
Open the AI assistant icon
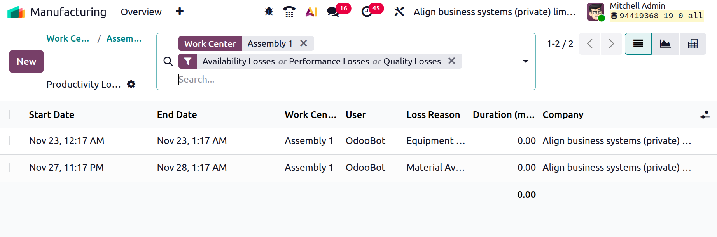pyautogui.click(x=311, y=12)
